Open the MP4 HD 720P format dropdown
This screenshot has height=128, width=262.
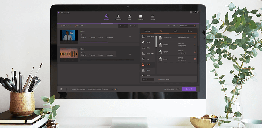(188, 26)
